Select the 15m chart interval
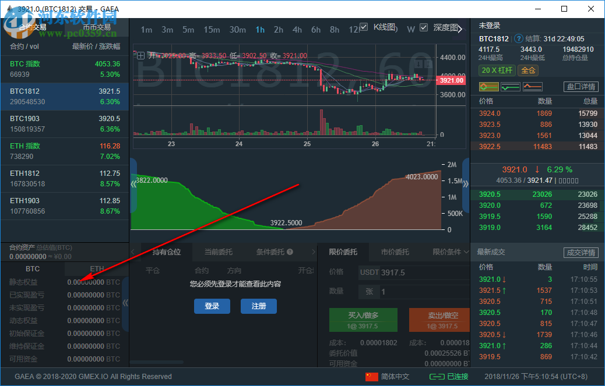605x386 pixels. (x=212, y=30)
